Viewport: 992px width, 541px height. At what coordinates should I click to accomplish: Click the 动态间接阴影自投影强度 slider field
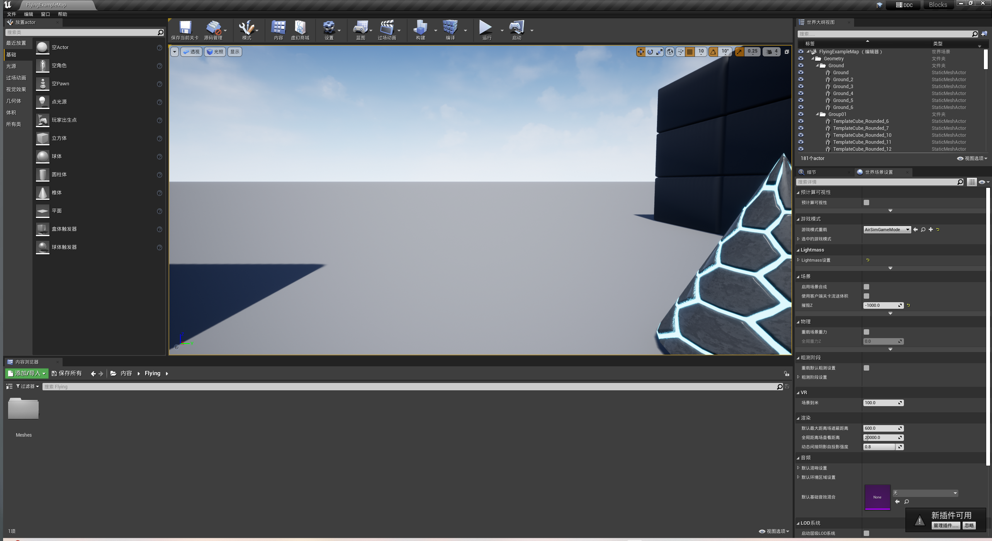pyautogui.click(x=880, y=447)
